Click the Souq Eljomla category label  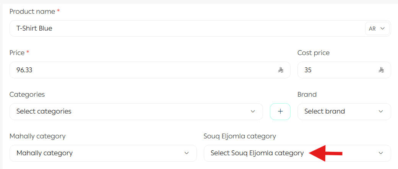coord(240,136)
